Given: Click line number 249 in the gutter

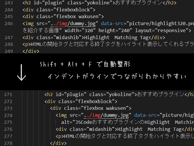Looking at the screenshot, I should [9, 51].
